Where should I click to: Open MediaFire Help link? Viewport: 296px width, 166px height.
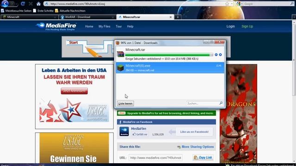(x=130, y=27)
